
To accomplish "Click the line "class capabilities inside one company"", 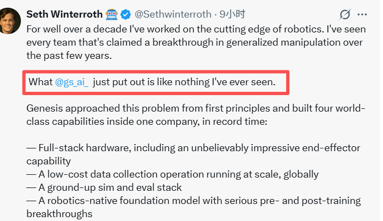I will [147, 121].
